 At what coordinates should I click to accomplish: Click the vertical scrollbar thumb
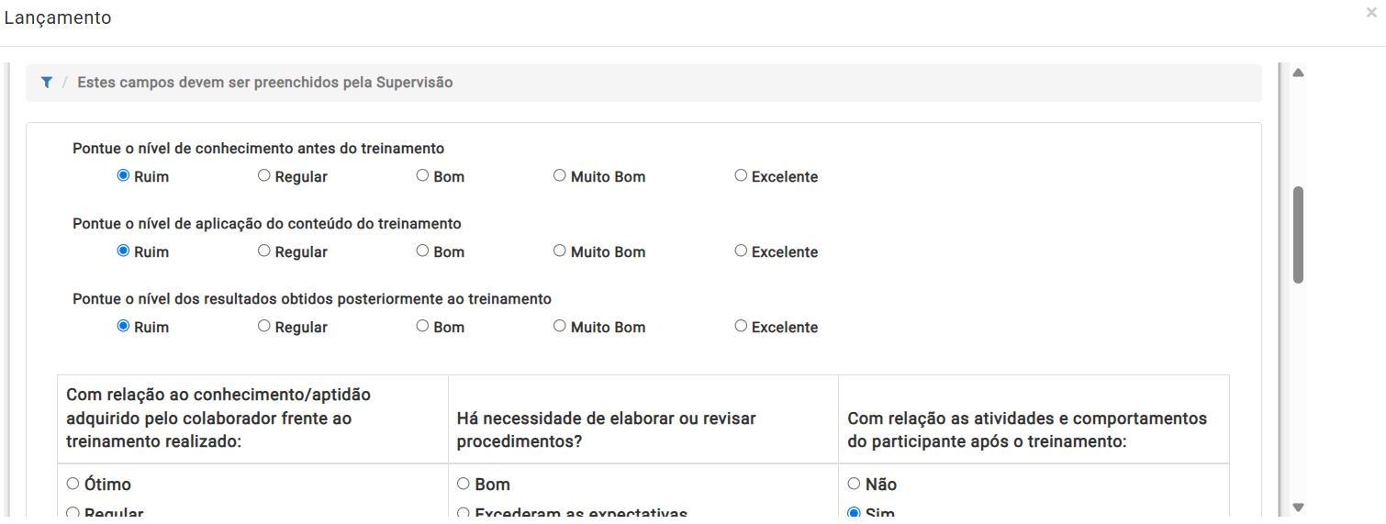[1298, 234]
